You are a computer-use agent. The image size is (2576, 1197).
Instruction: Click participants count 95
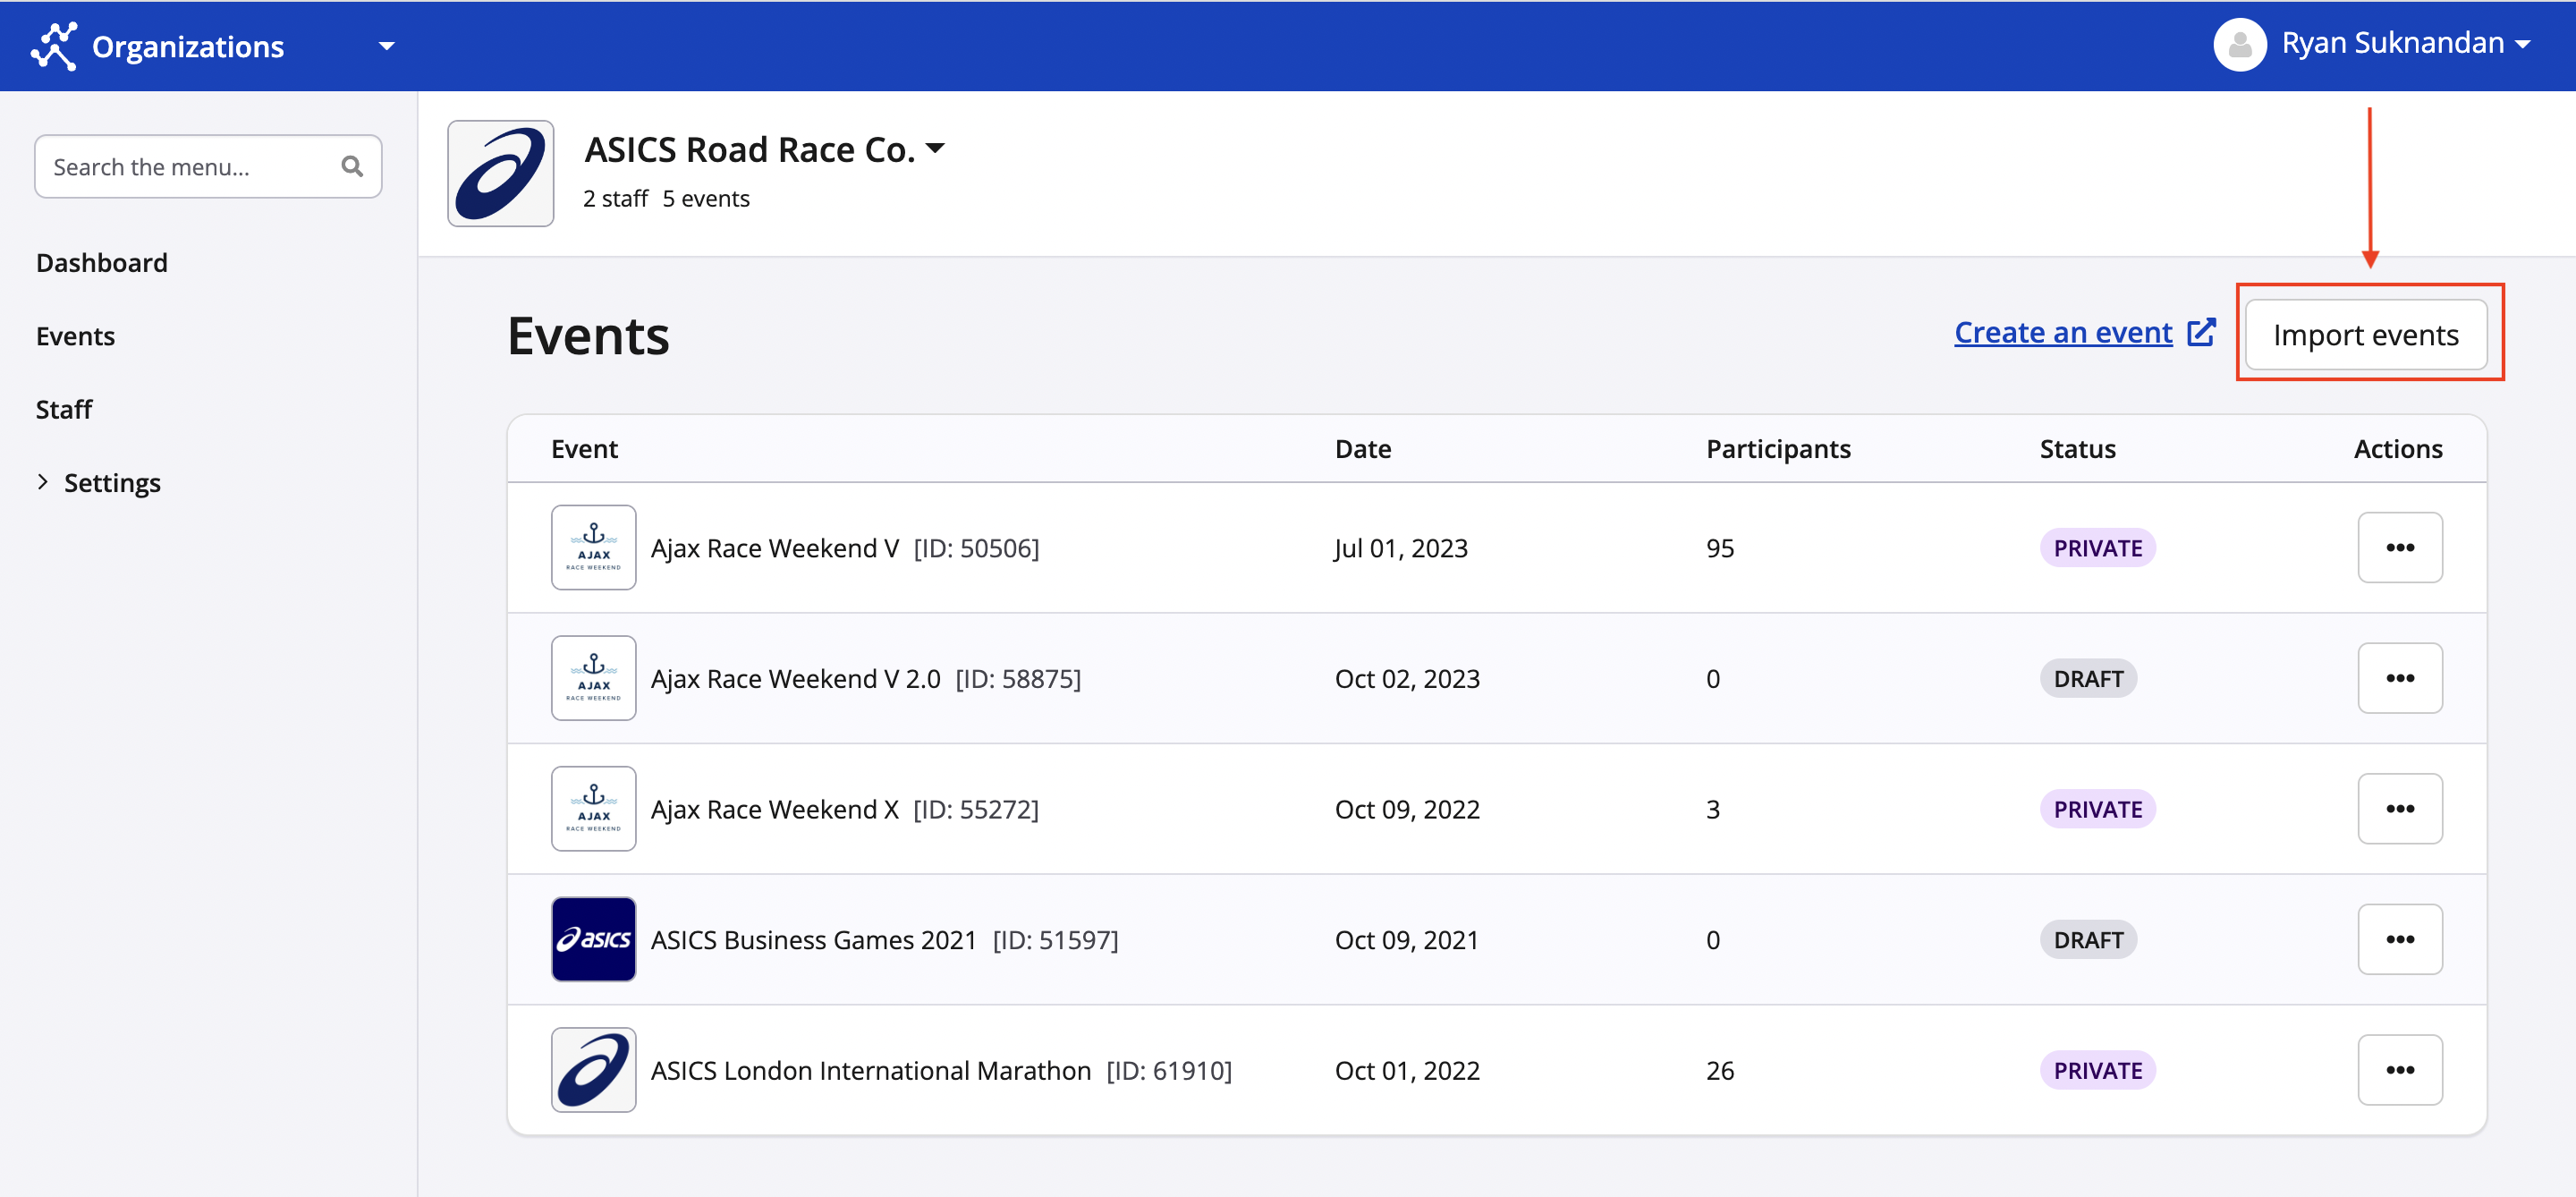point(1720,548)
